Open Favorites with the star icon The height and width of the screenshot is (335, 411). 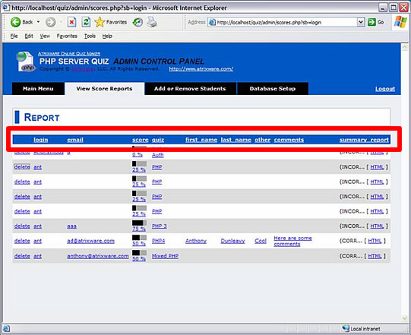(100, 22)
